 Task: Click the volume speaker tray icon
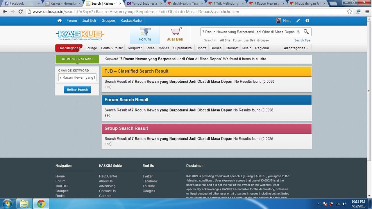(x=345, y=204)
